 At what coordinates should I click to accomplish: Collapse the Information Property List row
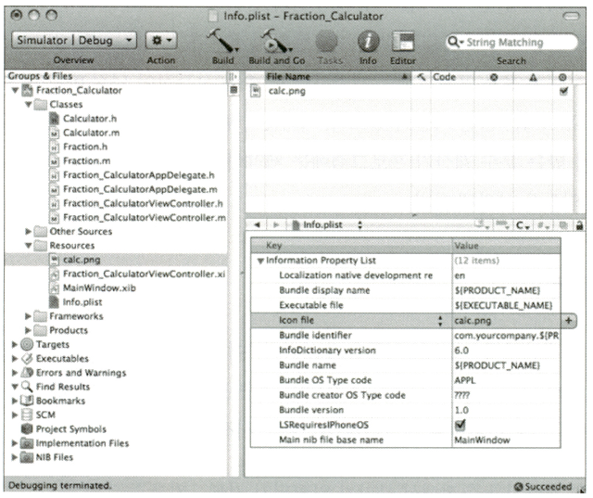pos(260,261)
